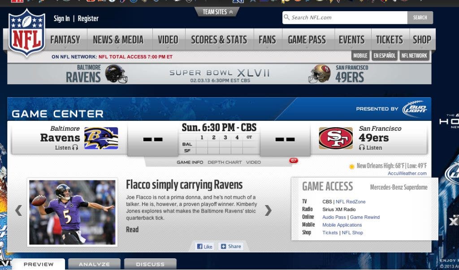Image resolution: width=459 pixels, height=270 pixels.
Task: Click San Francisco 49ers team name in Game Center
Action: point(380,134)
